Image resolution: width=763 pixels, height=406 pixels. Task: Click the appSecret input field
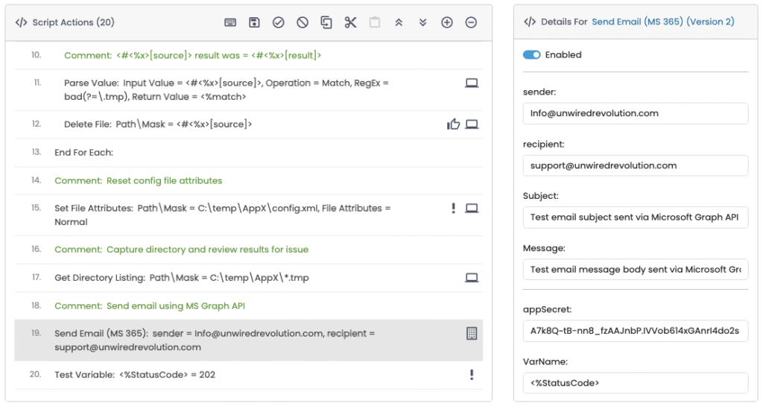pyautogui.click(x=635, y=331)
